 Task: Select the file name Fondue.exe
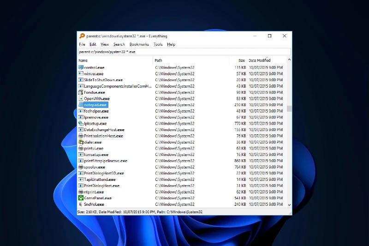(95, 92)
